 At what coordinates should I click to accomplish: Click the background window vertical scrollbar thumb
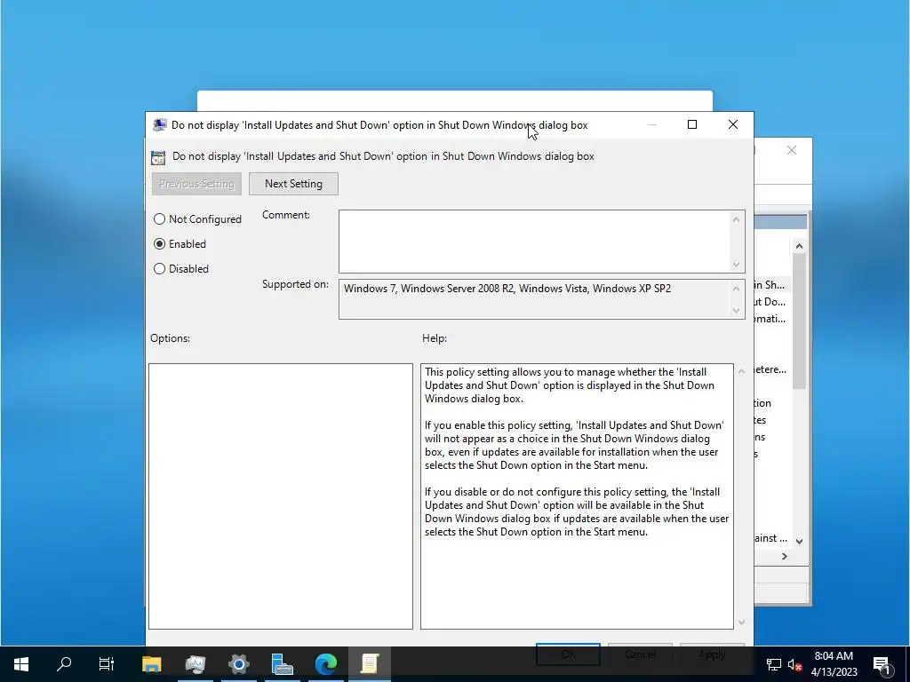click(800, 321)
